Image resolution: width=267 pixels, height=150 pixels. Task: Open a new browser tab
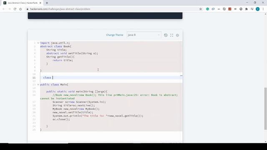47,3
